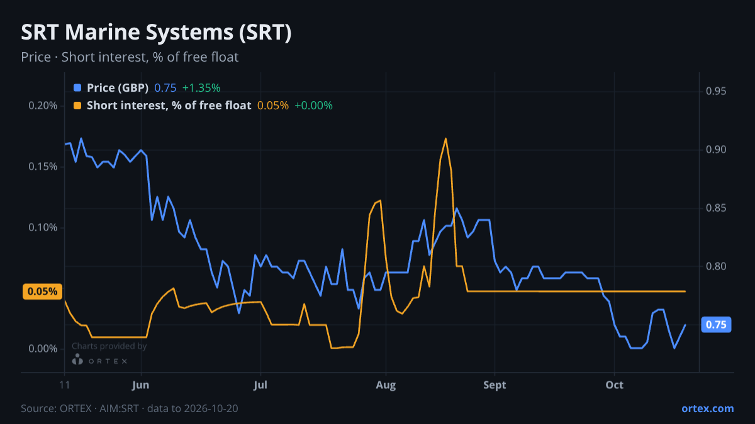Click the source line with data date
The height and width of the screenshot is (424, 755).
[x=129, y=408]
